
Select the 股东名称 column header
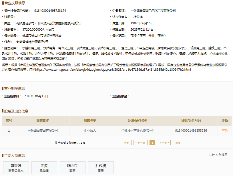pos(43,121)
